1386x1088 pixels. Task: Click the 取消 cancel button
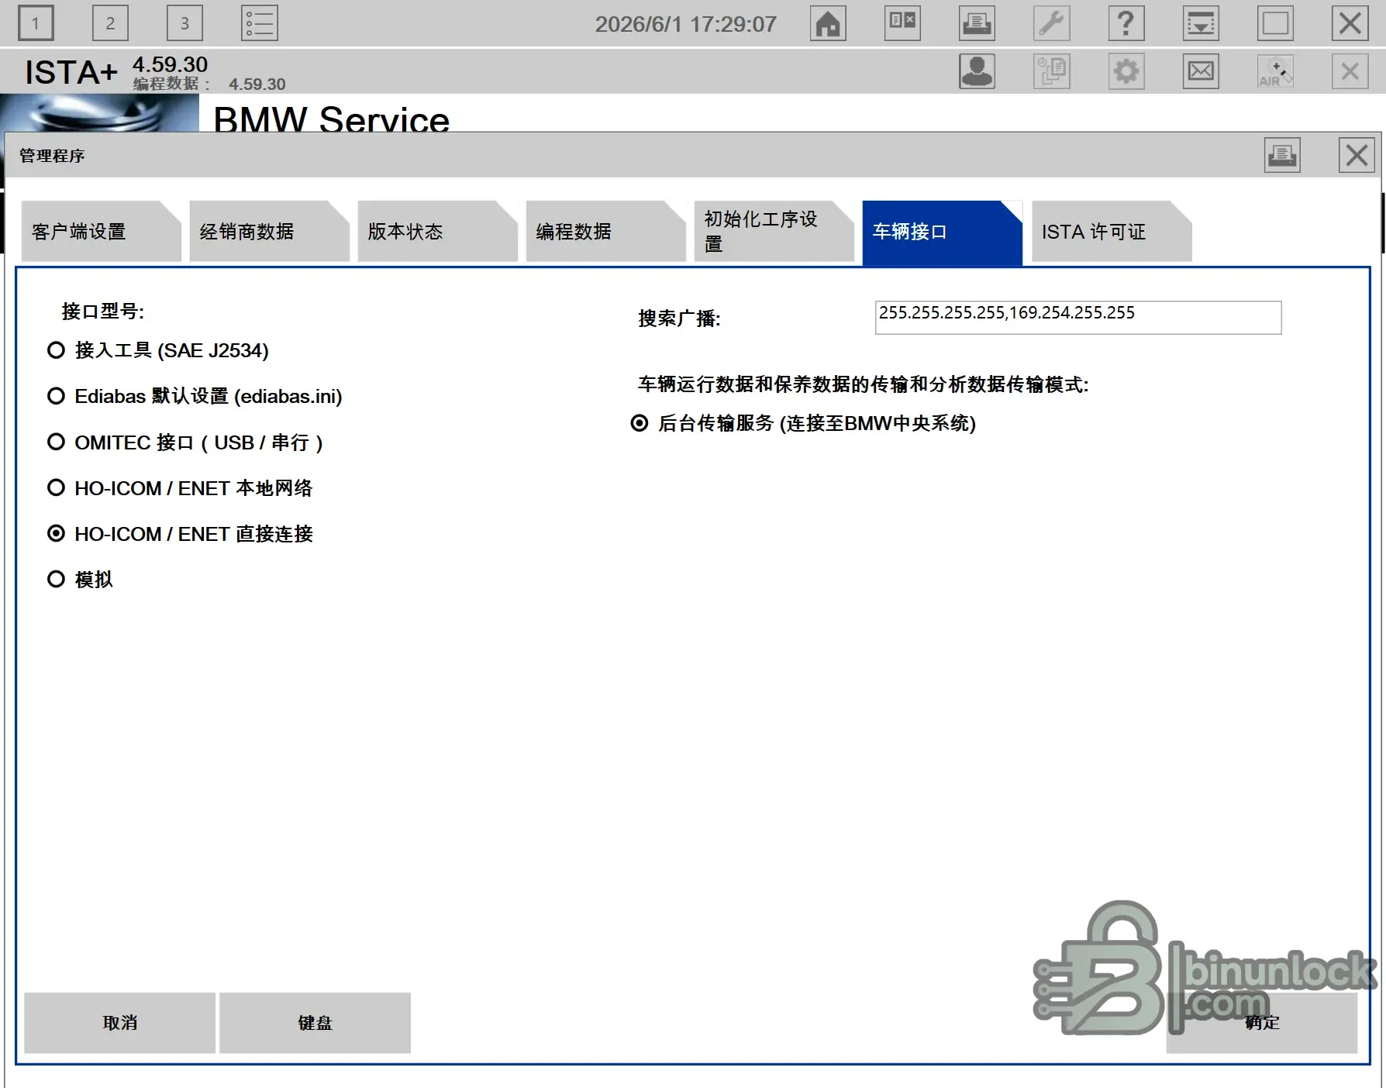[x=120, y=1023]
